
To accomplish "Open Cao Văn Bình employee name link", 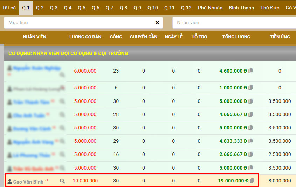I will [28, 182].
